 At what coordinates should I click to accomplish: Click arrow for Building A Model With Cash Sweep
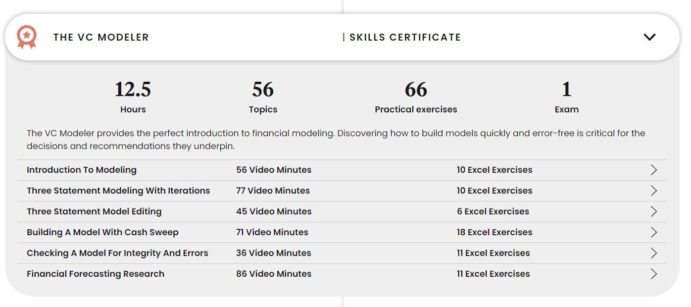coord(654,232)
